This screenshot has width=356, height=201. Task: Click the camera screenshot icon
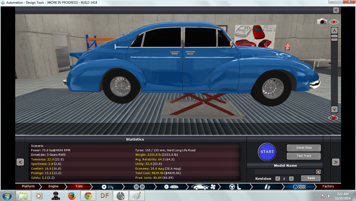[322, 22]
